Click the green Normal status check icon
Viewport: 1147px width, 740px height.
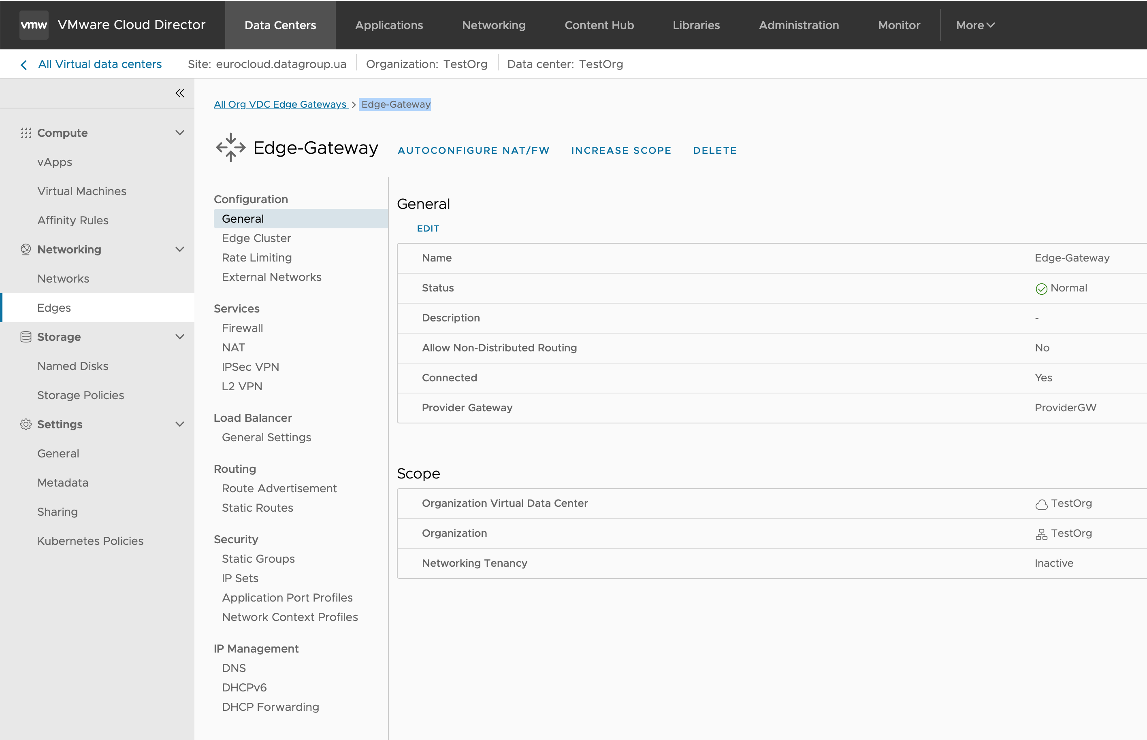(1041, 289)
